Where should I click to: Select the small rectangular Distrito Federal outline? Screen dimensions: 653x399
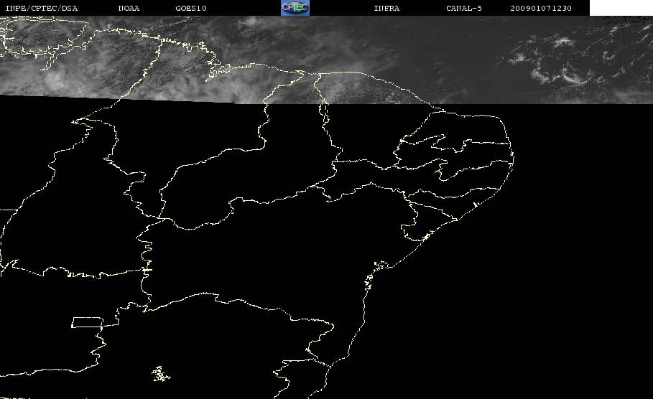coord(87,322)
